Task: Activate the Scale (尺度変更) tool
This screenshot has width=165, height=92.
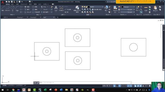Action: [x=36, y=12]
